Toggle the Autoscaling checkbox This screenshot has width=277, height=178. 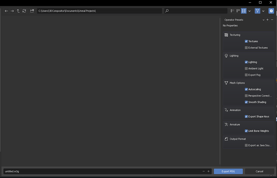pos(246,89)
